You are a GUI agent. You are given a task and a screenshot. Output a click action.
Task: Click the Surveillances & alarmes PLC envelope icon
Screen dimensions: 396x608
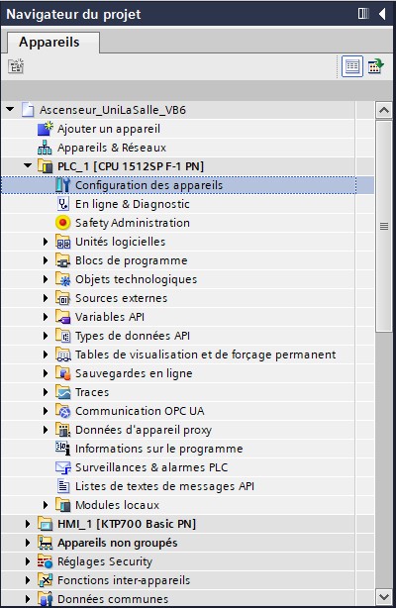coord(63,467)
